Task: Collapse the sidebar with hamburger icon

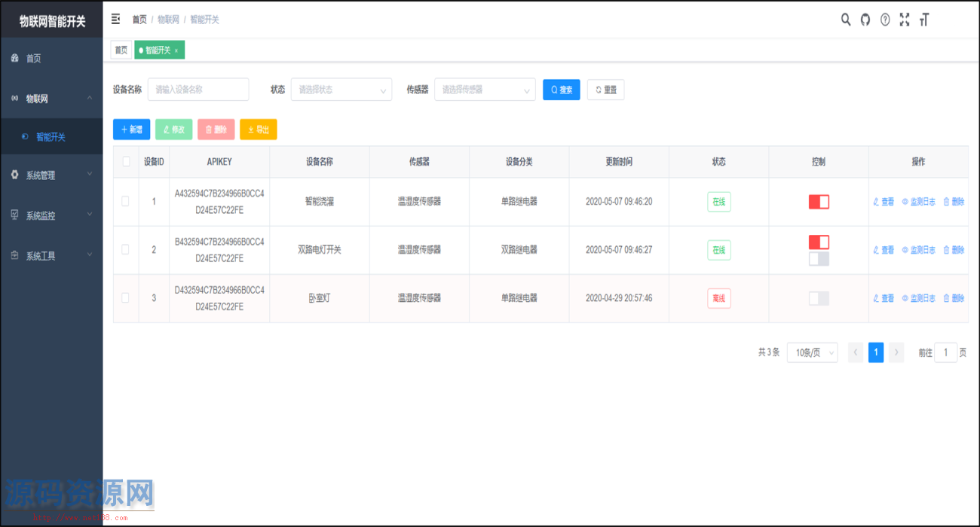Action: (115, 19)
